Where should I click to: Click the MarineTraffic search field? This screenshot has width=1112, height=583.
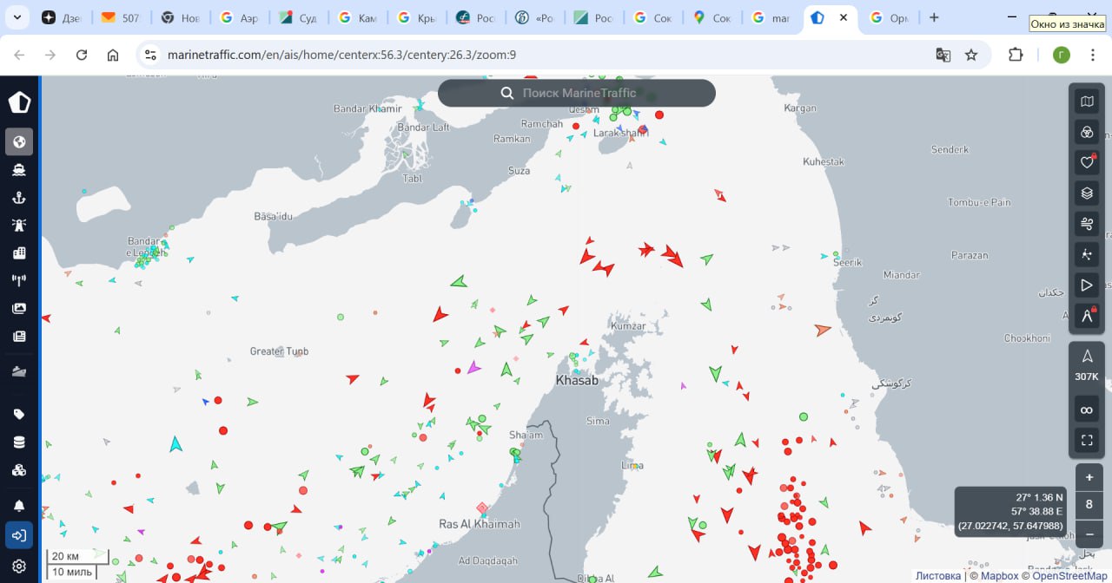[x=577, y=93]
